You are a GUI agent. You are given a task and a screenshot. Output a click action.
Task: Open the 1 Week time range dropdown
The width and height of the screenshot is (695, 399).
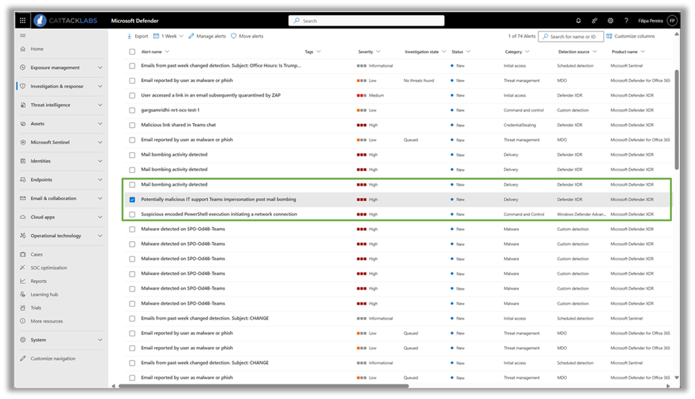168,36
